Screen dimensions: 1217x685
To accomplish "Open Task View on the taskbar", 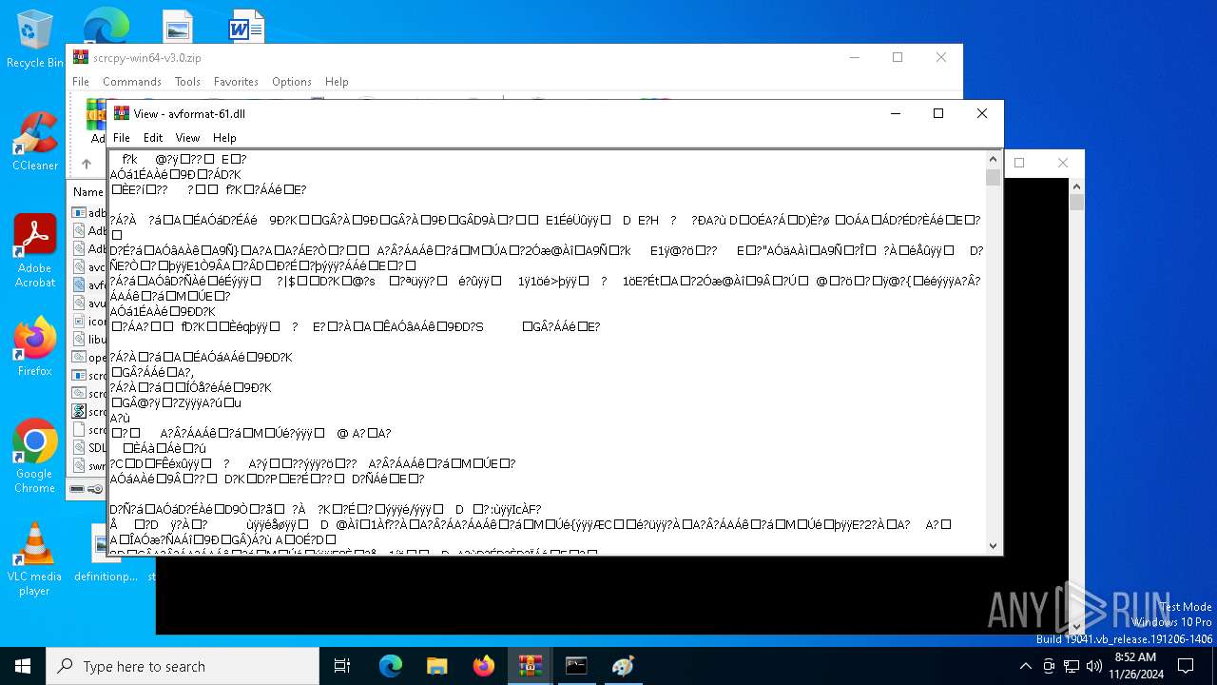I will (x=342, y=666).
